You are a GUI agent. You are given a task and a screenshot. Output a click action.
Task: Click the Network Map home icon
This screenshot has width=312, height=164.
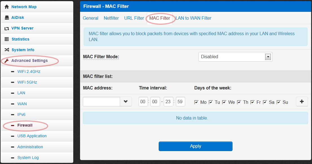(6, 7)
